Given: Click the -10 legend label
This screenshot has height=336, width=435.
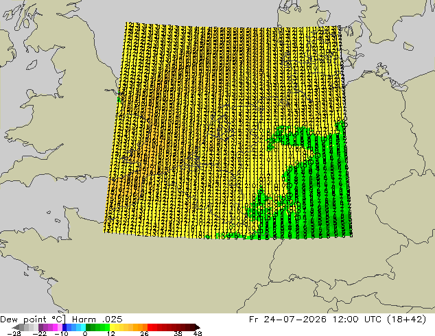Looking at the screenshot, I should 62,333.
